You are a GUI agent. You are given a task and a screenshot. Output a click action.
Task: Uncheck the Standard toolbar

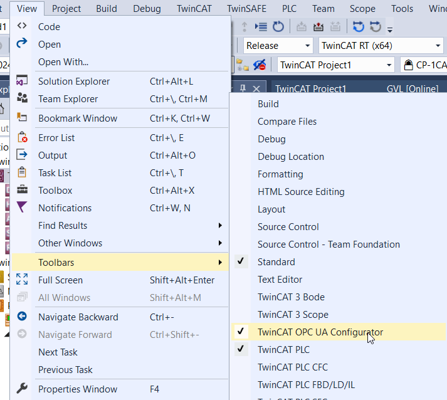(339, 261)
